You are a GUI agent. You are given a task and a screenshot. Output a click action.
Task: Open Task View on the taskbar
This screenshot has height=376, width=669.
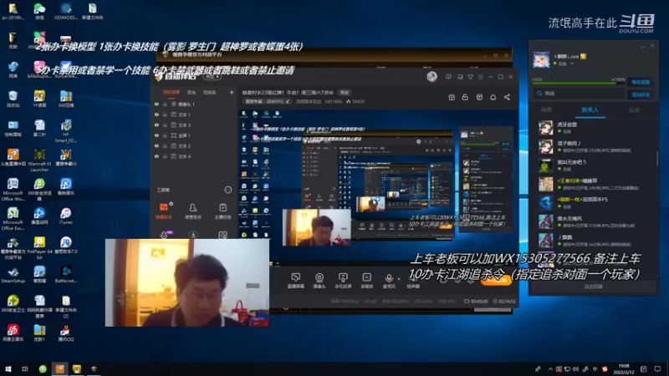pos(25,368)
